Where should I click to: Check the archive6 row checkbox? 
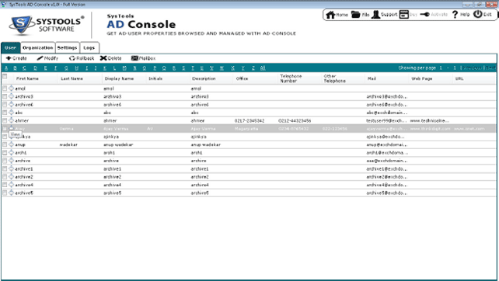[5, 104]
